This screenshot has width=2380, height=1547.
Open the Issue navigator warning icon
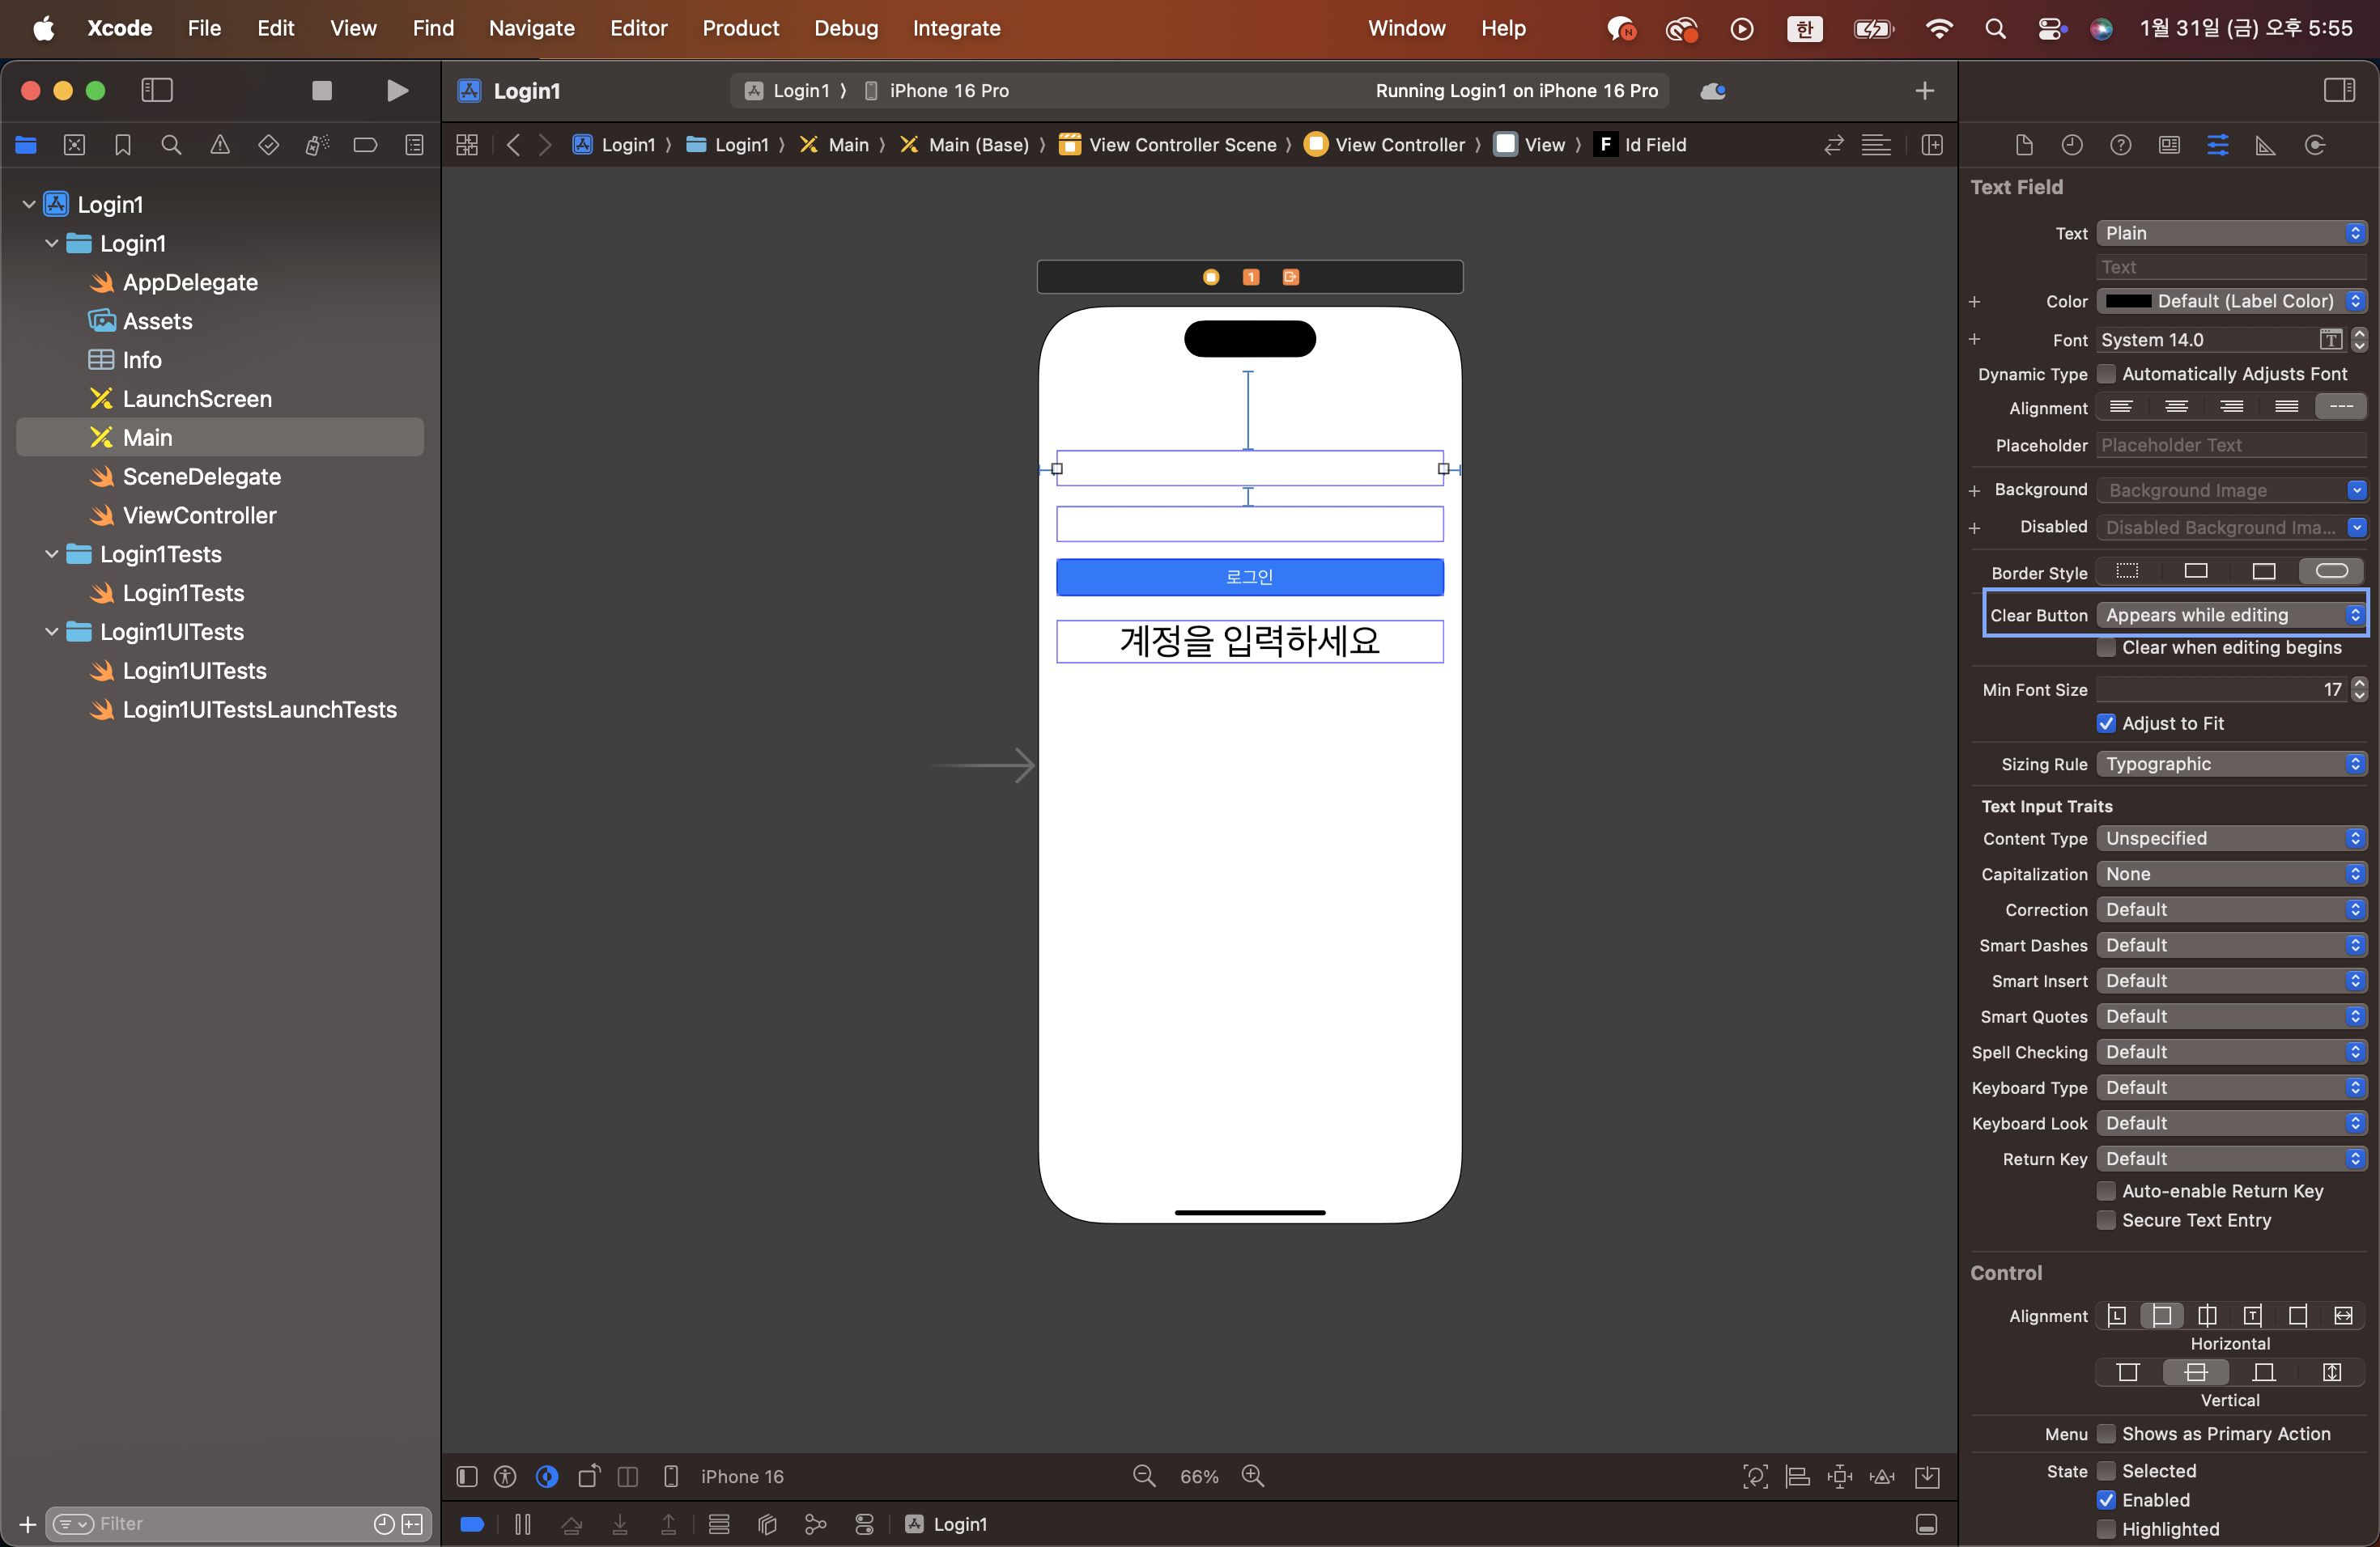tap(220, 145)
